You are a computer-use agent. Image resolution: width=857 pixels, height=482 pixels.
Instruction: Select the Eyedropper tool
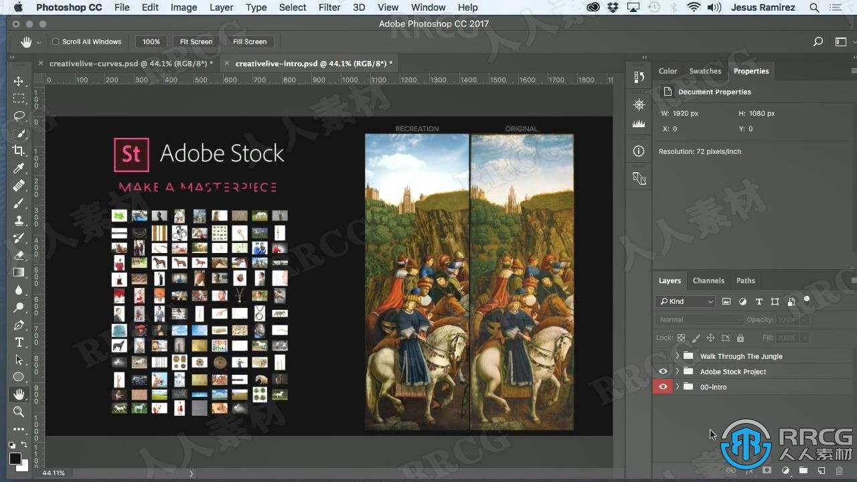coord(19,168)
